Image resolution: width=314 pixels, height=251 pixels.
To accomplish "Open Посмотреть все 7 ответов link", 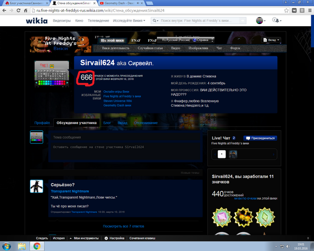I will point(124,226).
